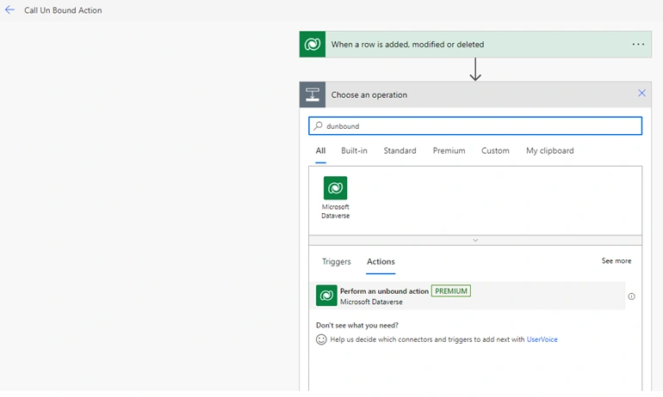Switch to the Standard tab

point(400,150)
